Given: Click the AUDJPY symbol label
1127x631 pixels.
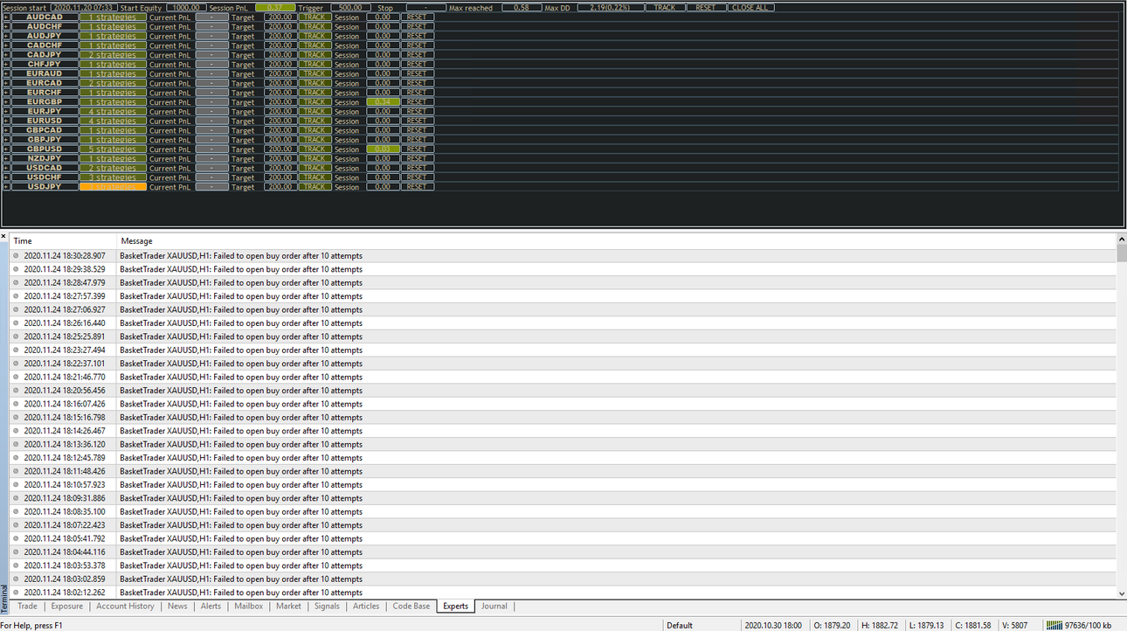Looking at the screenshot, I should pyautogui.click(x=45, y=36).
